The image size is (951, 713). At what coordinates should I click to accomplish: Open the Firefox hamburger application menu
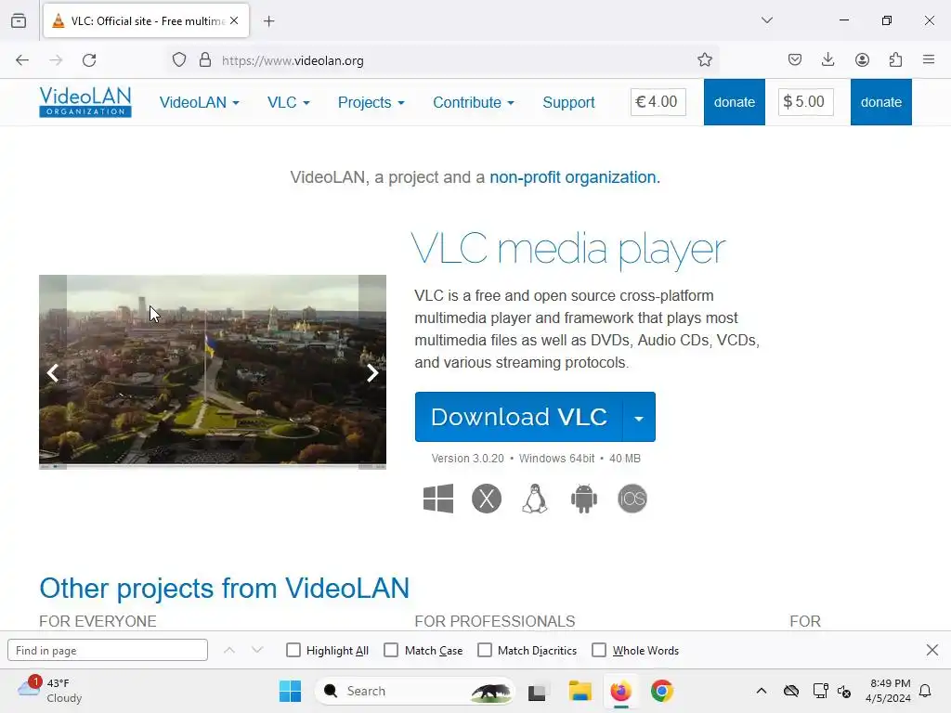(929, 60)
